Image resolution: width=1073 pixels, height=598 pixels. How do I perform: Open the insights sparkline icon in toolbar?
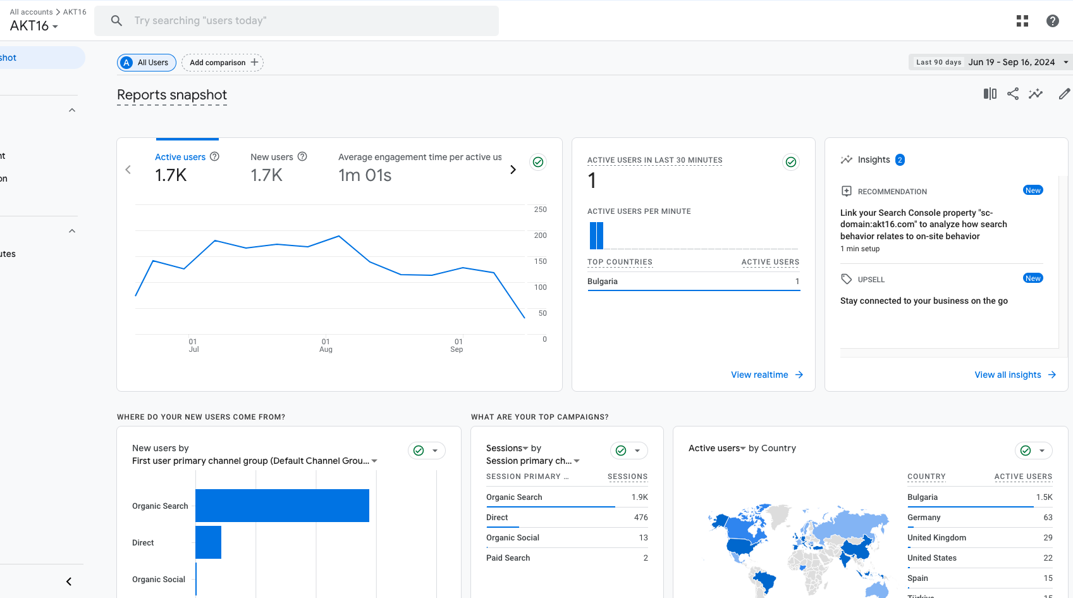coord(1036,94)
